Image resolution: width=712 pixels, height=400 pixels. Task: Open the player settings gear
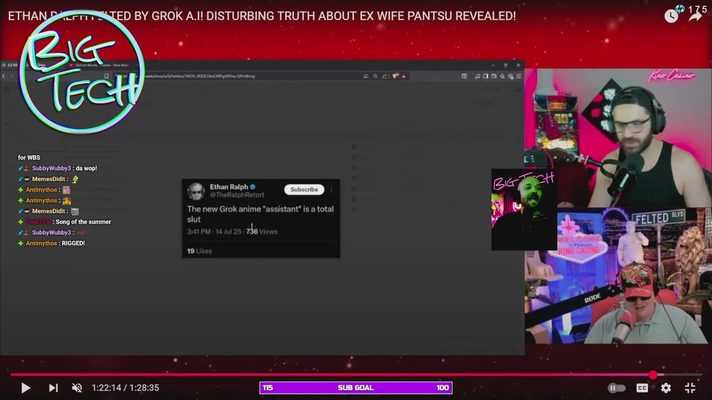(x=666, y=388)
